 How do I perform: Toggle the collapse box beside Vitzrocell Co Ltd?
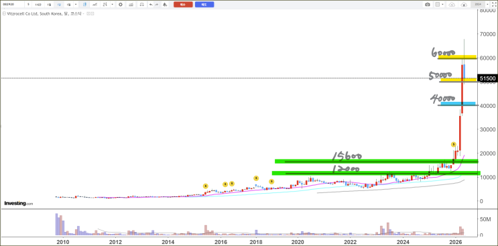coord(4,13)
